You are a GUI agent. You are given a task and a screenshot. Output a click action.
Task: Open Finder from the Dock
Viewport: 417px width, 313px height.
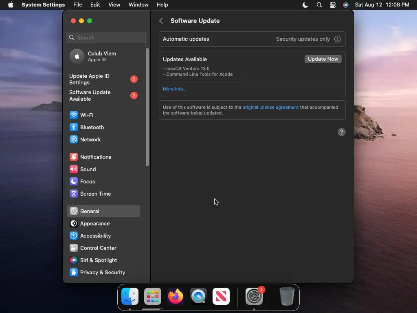(130, 296)
